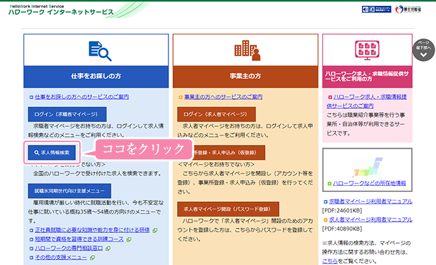Open 求人者マイページ利用者マニュアル PDF link
Image resolution: width=436 pixels, height=265 pixels.
(371, 220)
